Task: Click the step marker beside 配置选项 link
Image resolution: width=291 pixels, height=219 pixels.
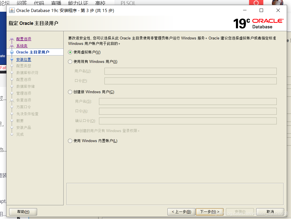Action: click(x=12, y=39)
